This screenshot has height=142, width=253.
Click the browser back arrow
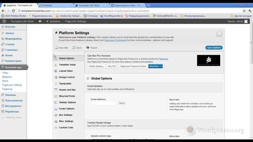[3, 11]
